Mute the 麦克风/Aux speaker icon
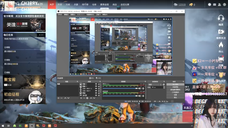The image size is (228, 128). (140, 89)
